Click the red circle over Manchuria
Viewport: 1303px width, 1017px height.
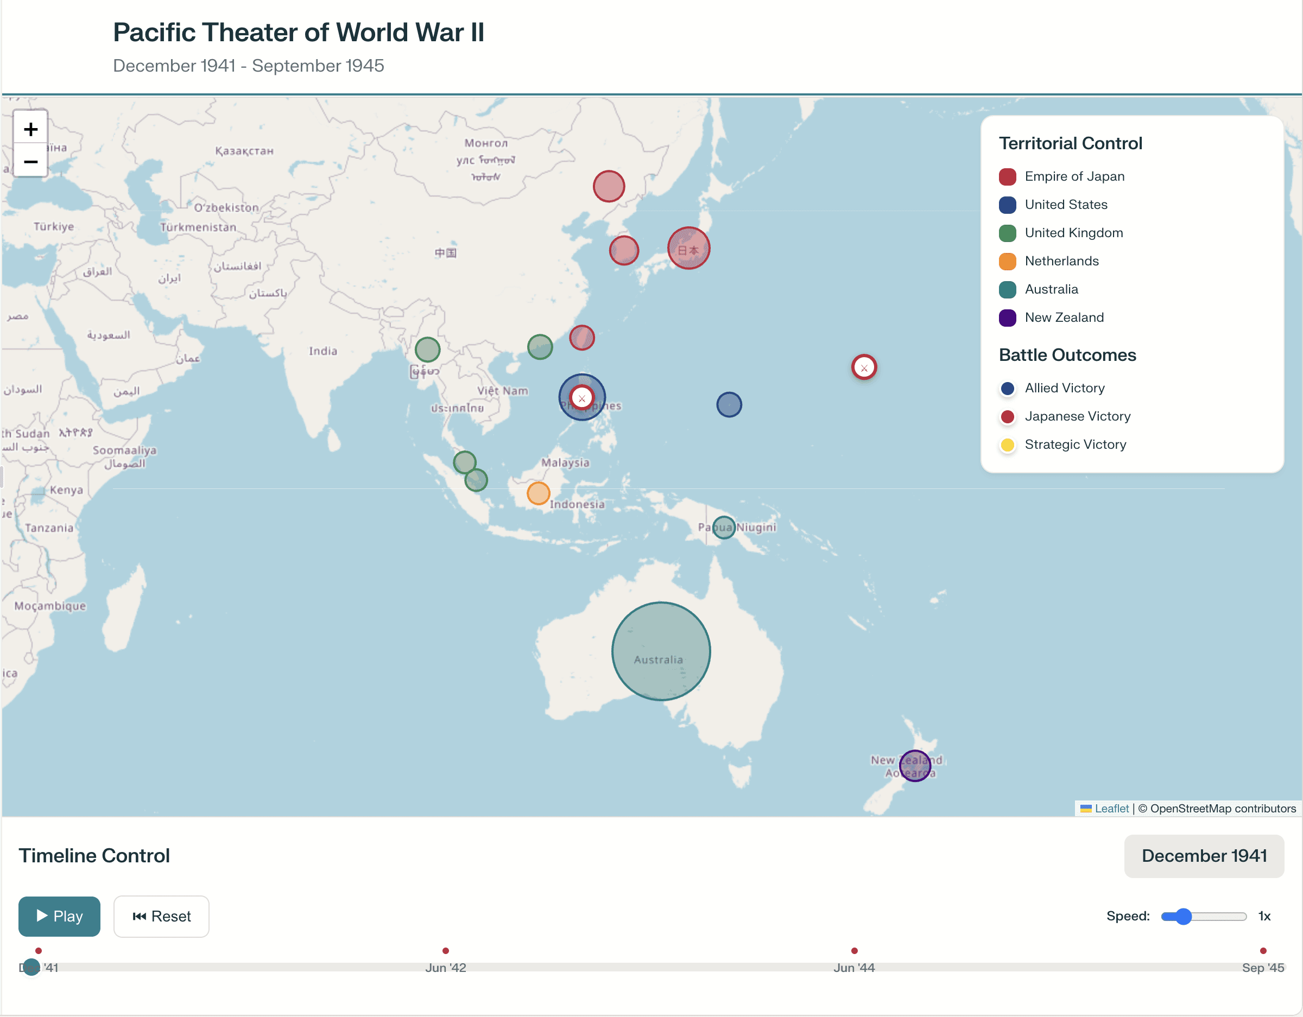click(x=609, y=186)
